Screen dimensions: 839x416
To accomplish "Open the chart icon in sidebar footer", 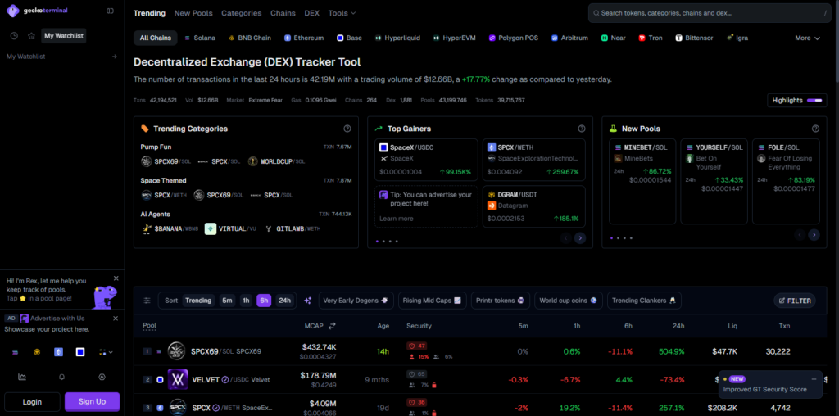I will tap(22, 377).
